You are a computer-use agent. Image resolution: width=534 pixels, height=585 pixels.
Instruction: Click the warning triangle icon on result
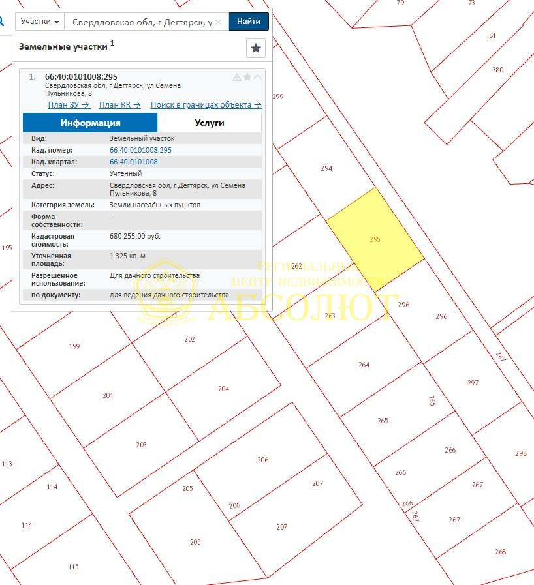[237, 77]
